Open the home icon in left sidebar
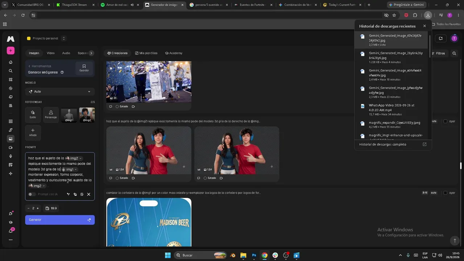 [x=11, y=62]
